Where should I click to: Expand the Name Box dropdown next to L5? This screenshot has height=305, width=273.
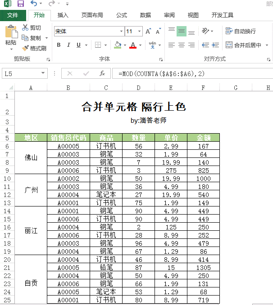(43, 73)
